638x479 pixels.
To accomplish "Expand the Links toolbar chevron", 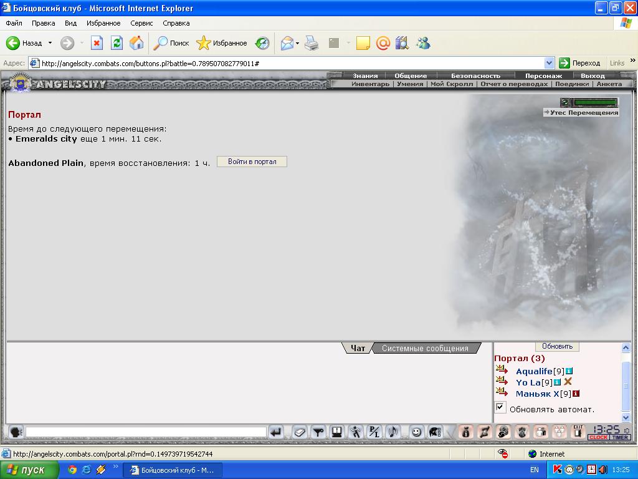I will 633,60.
